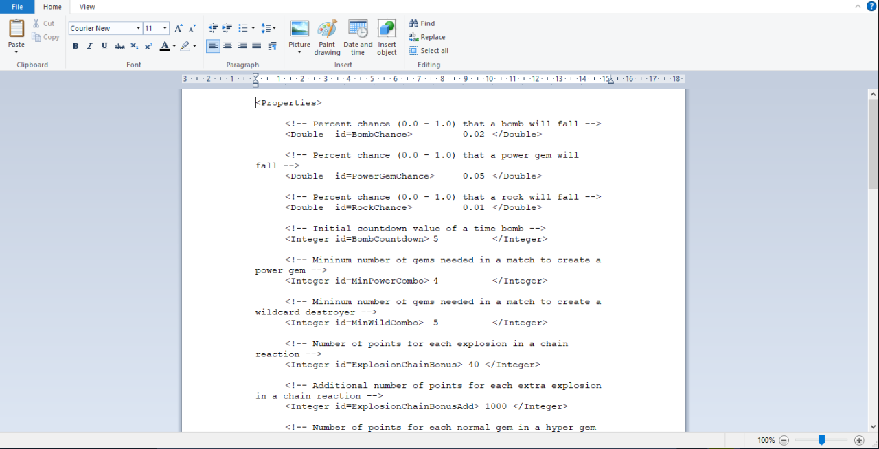This screenshot has width=879, height=449.
Task: Toggle Bold formatting
Action: (76, 46)
